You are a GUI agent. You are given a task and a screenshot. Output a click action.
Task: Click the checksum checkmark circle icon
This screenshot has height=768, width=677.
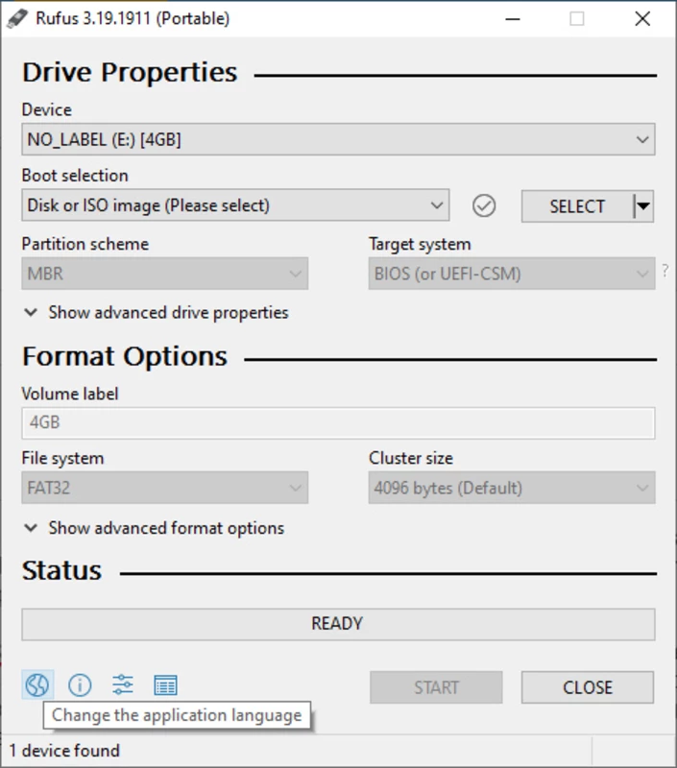pyautogui.click(x=484, y=205)
